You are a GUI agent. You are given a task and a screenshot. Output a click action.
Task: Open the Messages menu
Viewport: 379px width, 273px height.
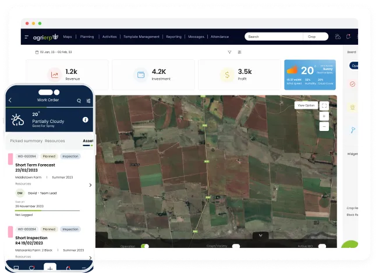tap(196, 37)
